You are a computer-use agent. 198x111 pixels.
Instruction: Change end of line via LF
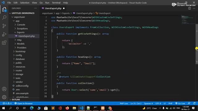pyautogui.click(x=165, y=104)
